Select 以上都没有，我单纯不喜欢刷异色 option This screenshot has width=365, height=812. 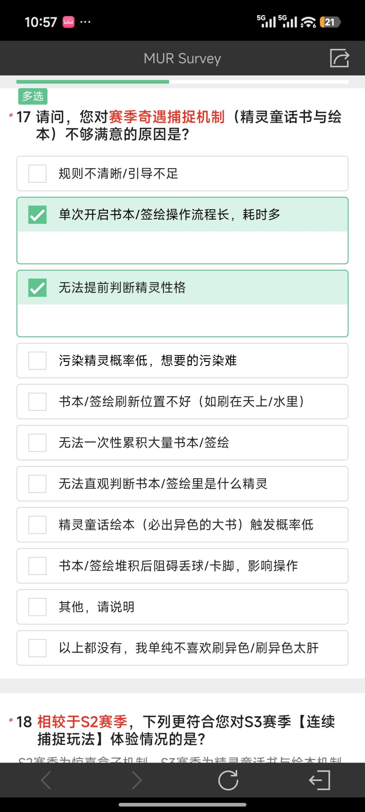[182, 648]
